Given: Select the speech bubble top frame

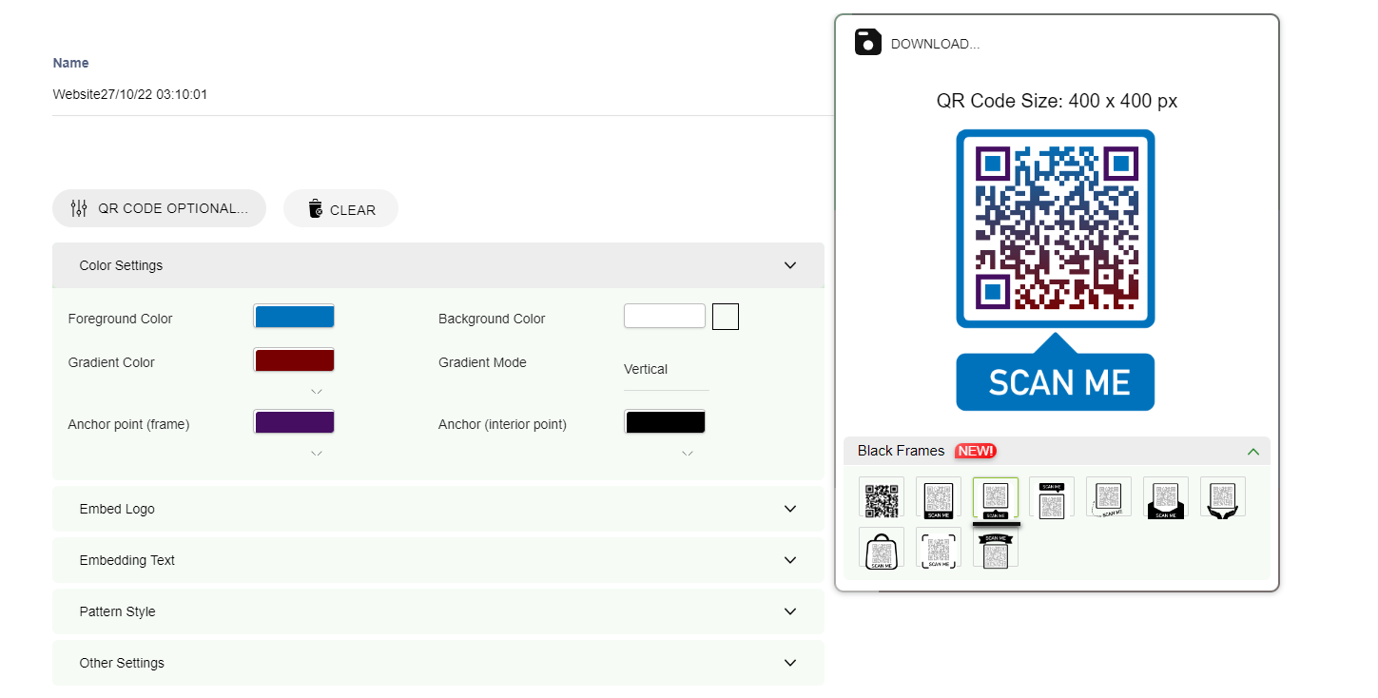Looking at the screenshot, I should pyautogui.click(x=1052, y=498).
